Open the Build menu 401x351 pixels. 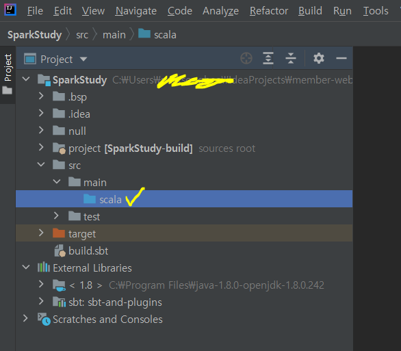[310, 11]
